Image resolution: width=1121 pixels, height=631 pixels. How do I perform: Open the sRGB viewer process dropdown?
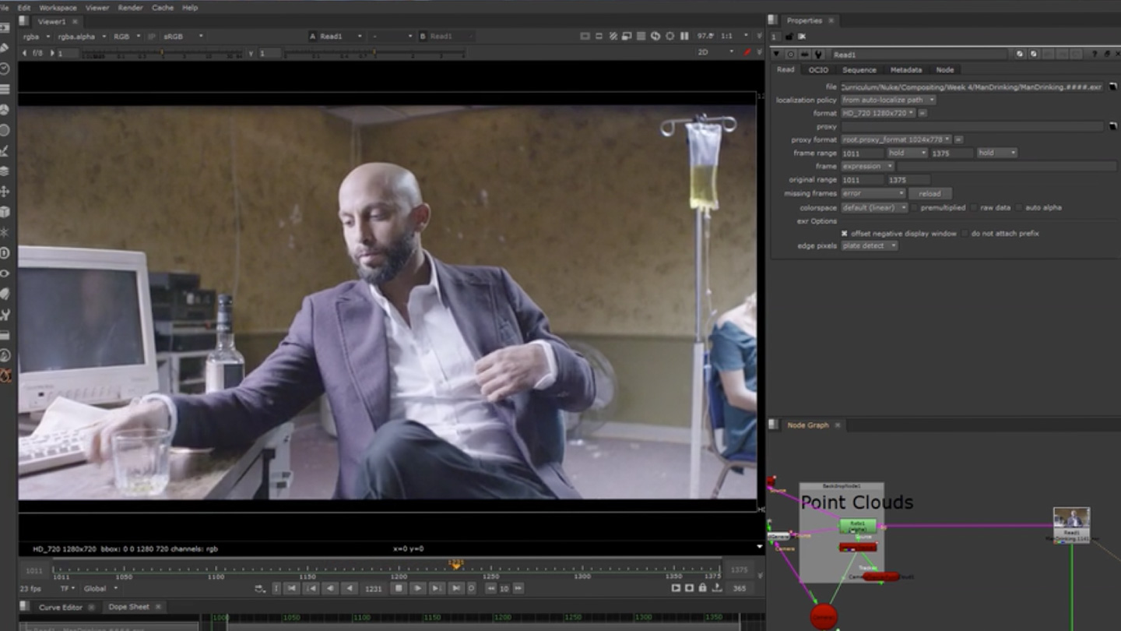tap(182, 36)
